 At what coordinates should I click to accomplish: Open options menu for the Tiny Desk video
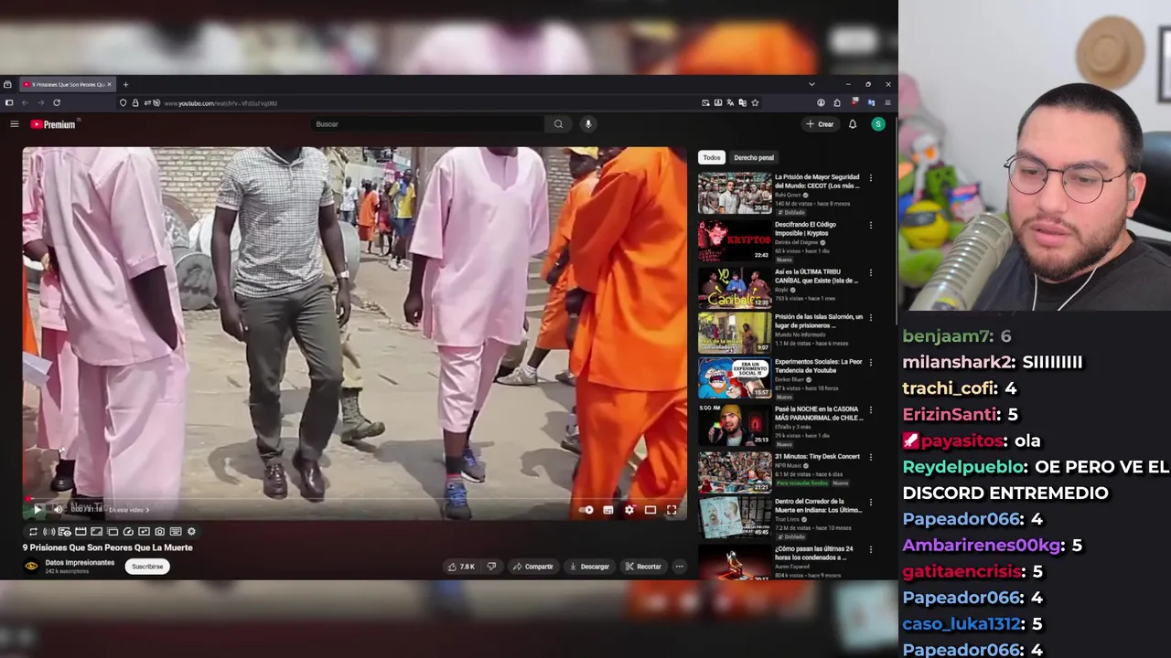click(870, 457)
